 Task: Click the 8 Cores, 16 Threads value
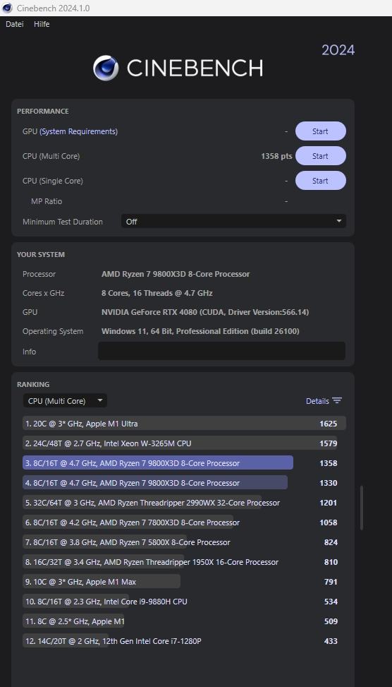pyautogui.click(x=157, y=293)
